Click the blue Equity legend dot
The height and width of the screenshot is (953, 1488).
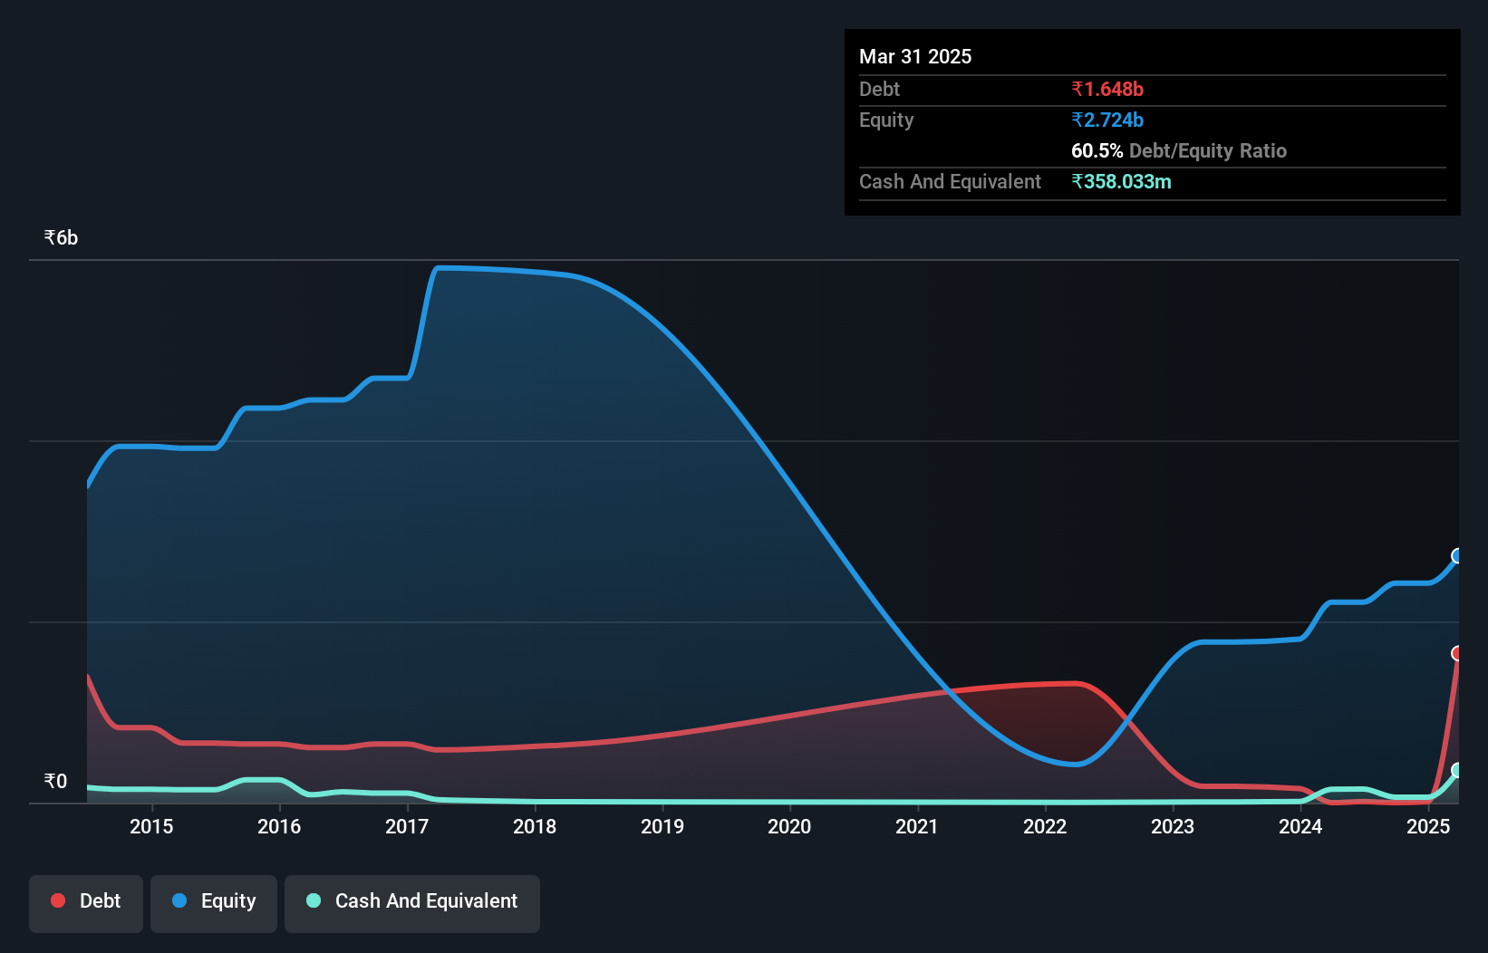tap(179, 900)
